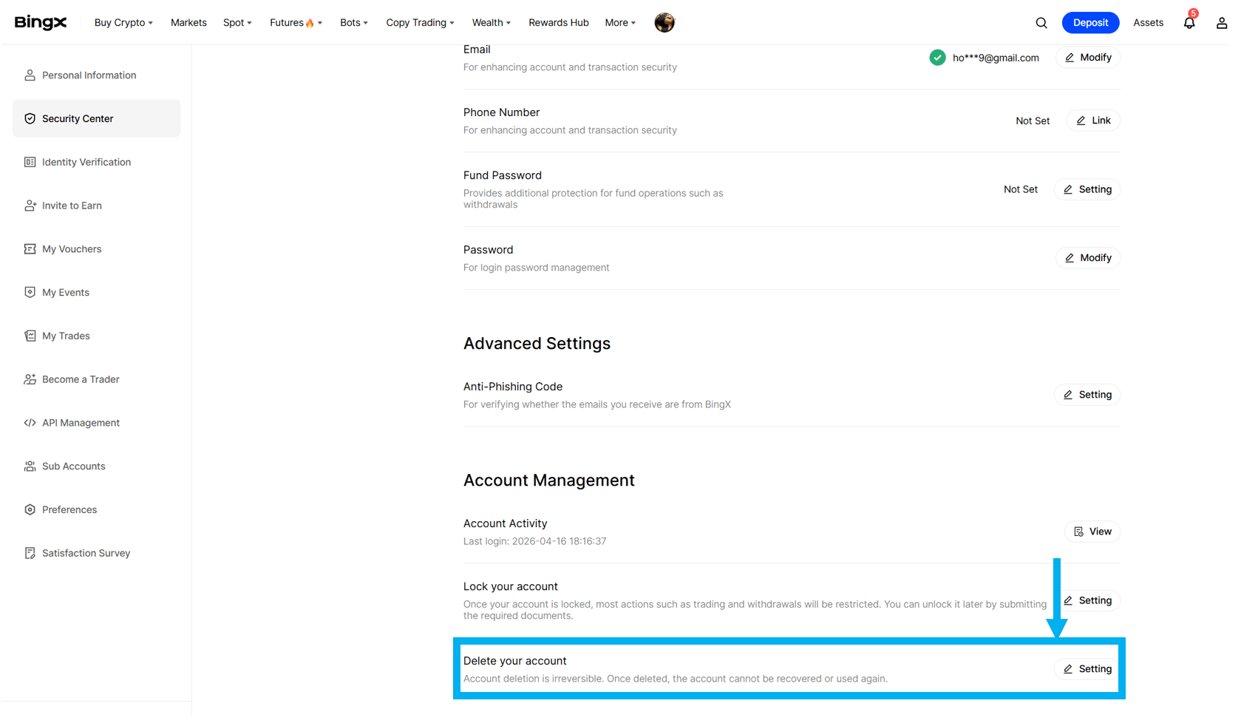Viewport: 1241px width, 726px height.
Task: Expand the Copy Trading dropdown
Action: click(420, 23)
